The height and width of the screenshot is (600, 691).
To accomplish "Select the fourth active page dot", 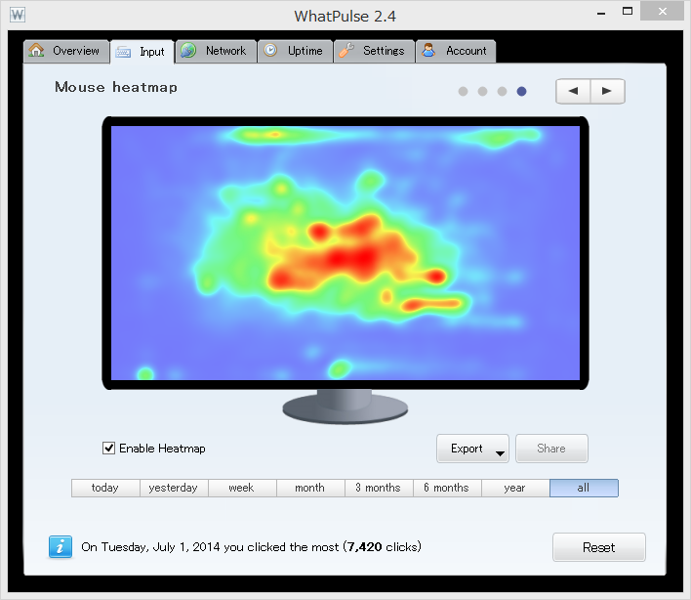I will 521,91.
